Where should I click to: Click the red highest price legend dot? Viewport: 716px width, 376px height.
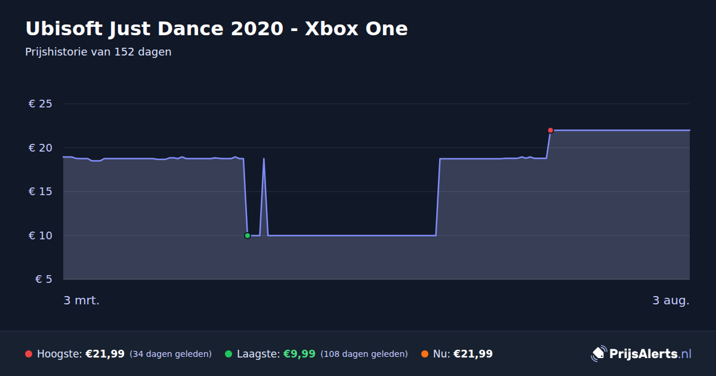pyautogui.click(x=29, y=354)
